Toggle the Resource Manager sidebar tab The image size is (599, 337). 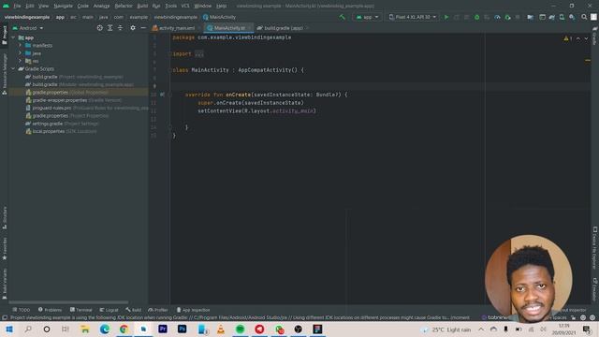[4, 74]
